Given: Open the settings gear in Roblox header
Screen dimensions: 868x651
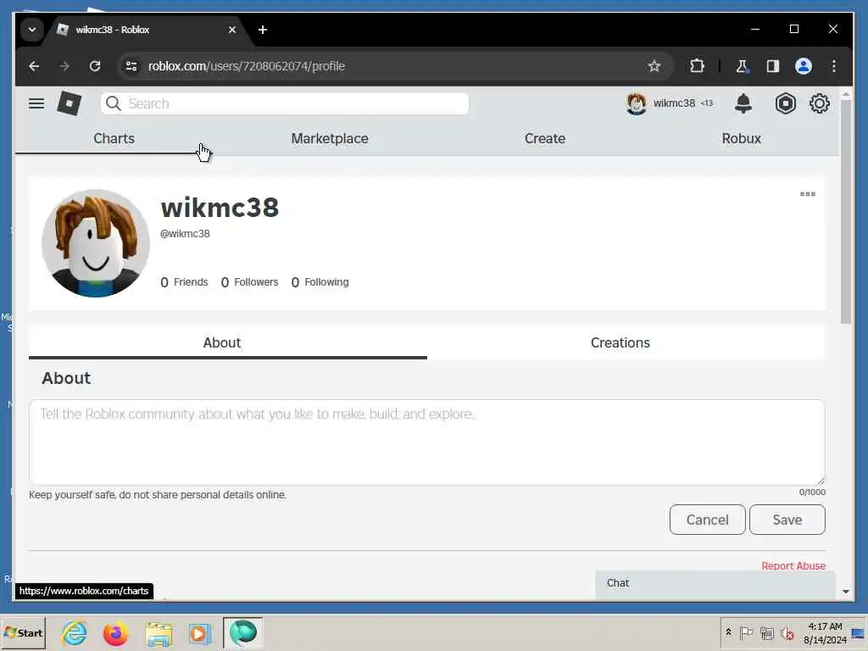Looking at the screenshot, I should (820, 103).
